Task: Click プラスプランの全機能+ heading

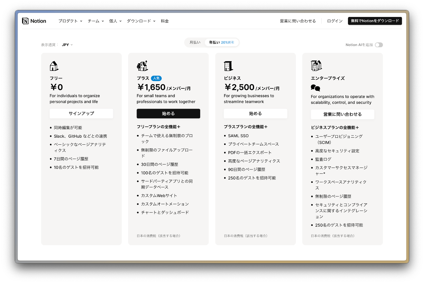Action: (x=246, y=127)
